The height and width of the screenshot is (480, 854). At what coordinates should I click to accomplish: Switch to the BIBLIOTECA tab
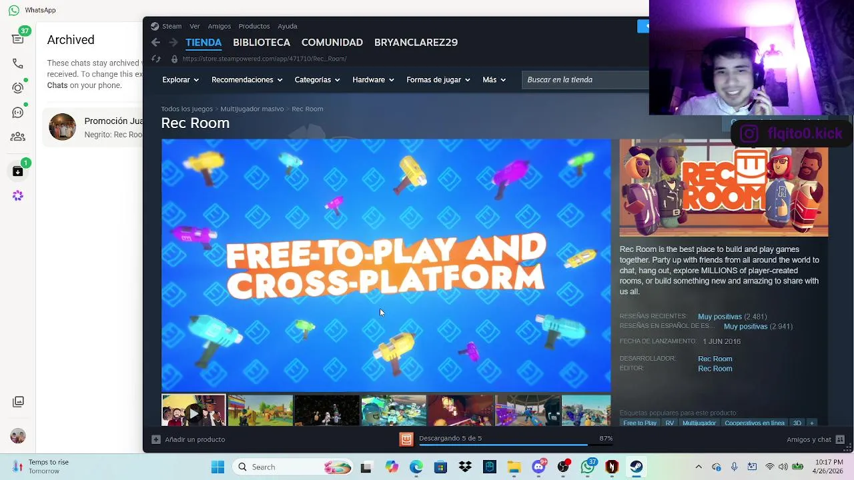(x=262, y=42)
